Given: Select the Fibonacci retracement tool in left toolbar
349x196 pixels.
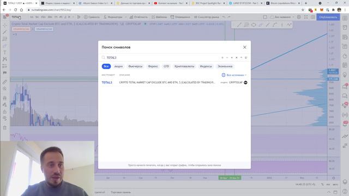Looking at the screenshot, I should pos(5,39).
